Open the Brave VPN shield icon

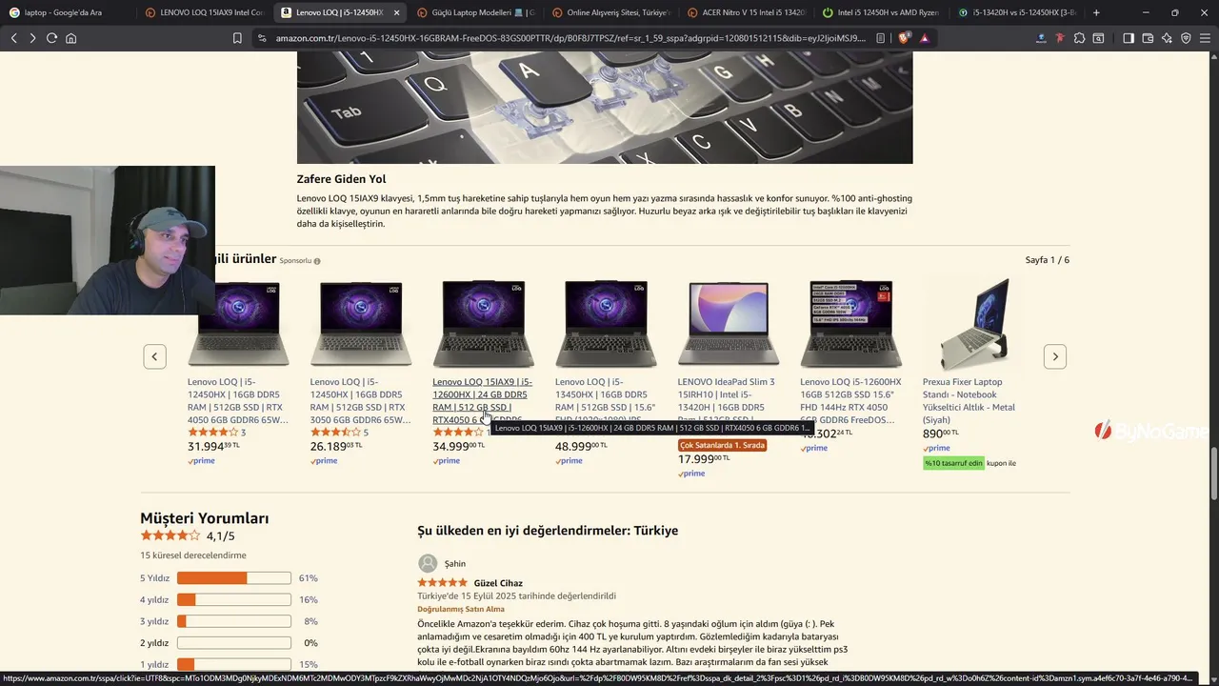point(1186,38)
